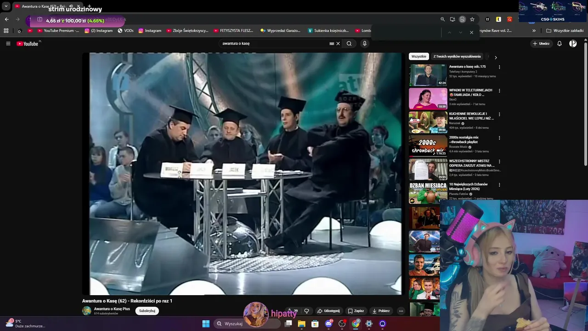Open Microsoft Store from taskbar
This screenshot has height=331, width=588.
(315, 324)
